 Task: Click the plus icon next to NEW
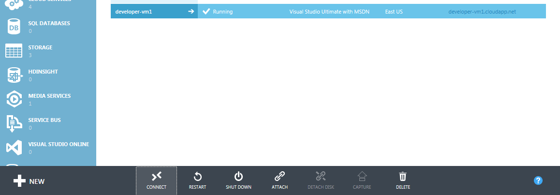tap(19, 181)
